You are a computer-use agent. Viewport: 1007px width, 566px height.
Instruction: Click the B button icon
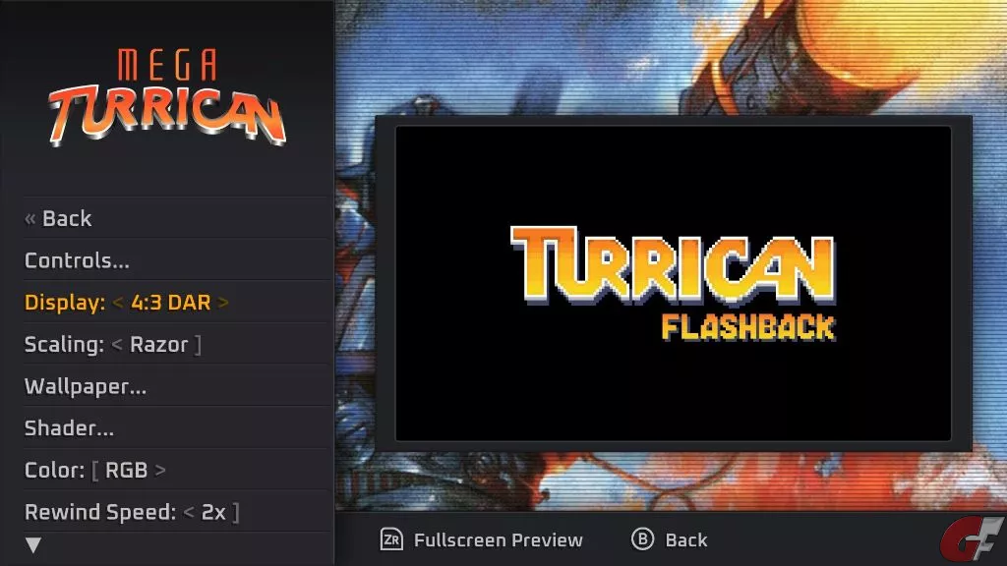[642, 539]
